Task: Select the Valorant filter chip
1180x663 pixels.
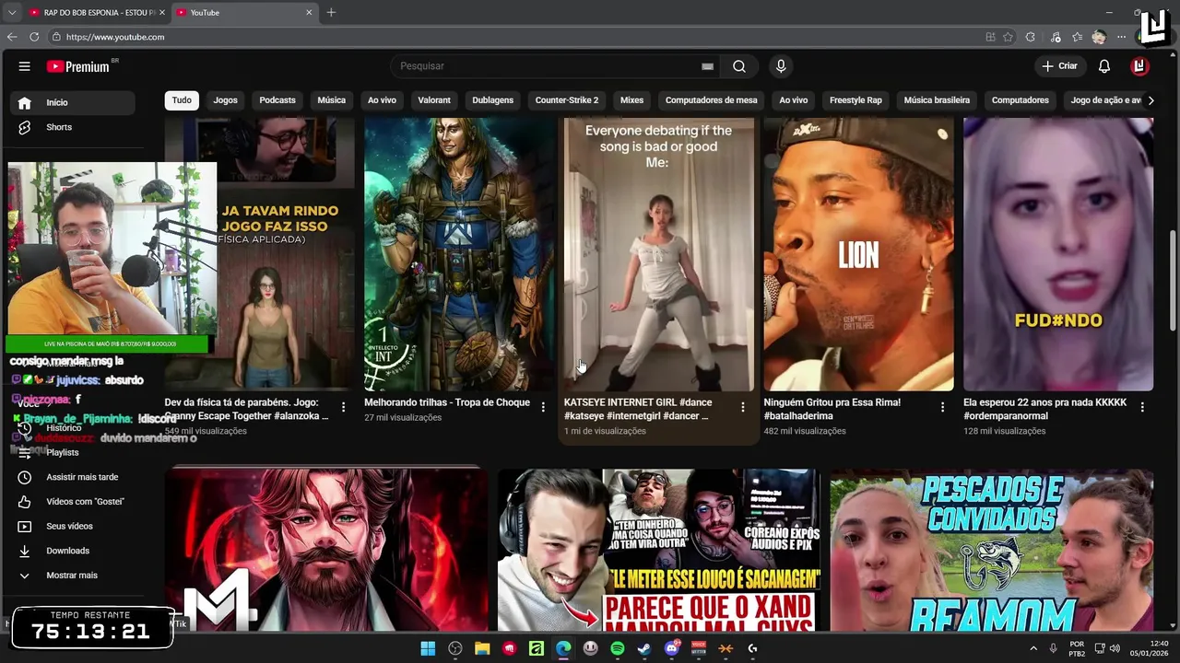Action: tap(434, 99)
